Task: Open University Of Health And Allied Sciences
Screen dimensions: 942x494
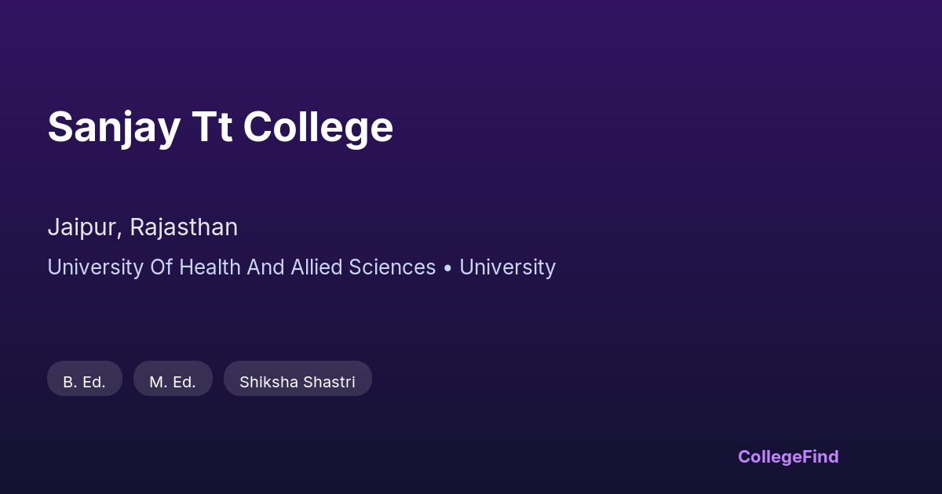Action: [241, 267]
